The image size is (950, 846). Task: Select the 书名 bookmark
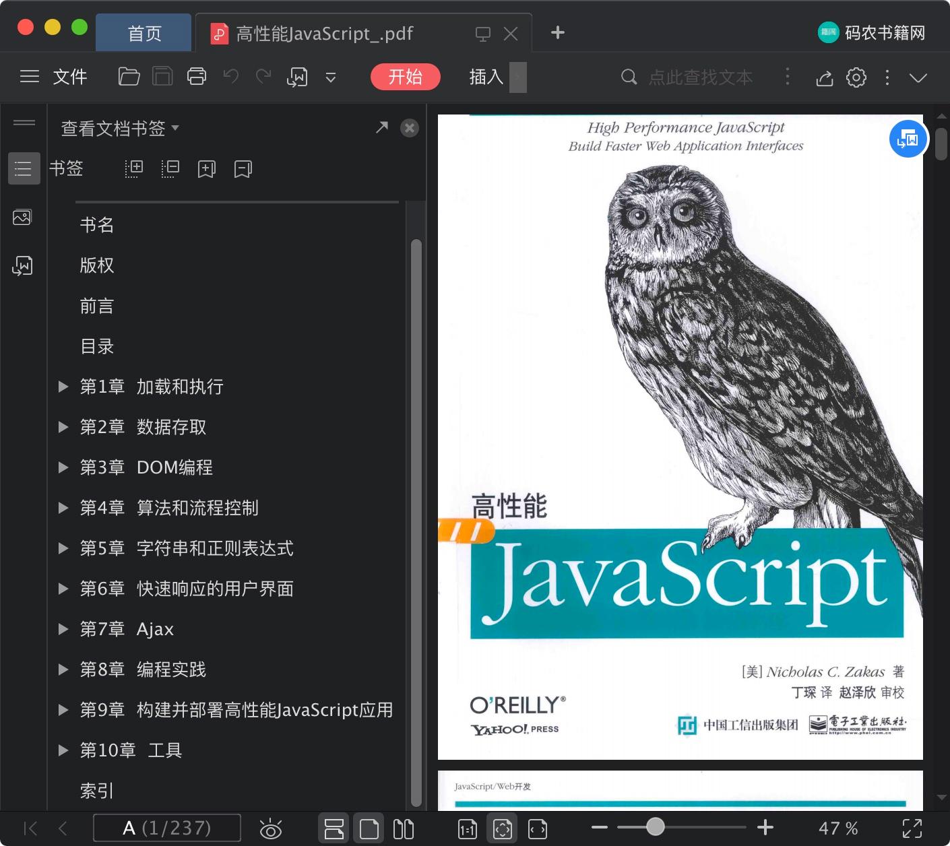(97, 225)
